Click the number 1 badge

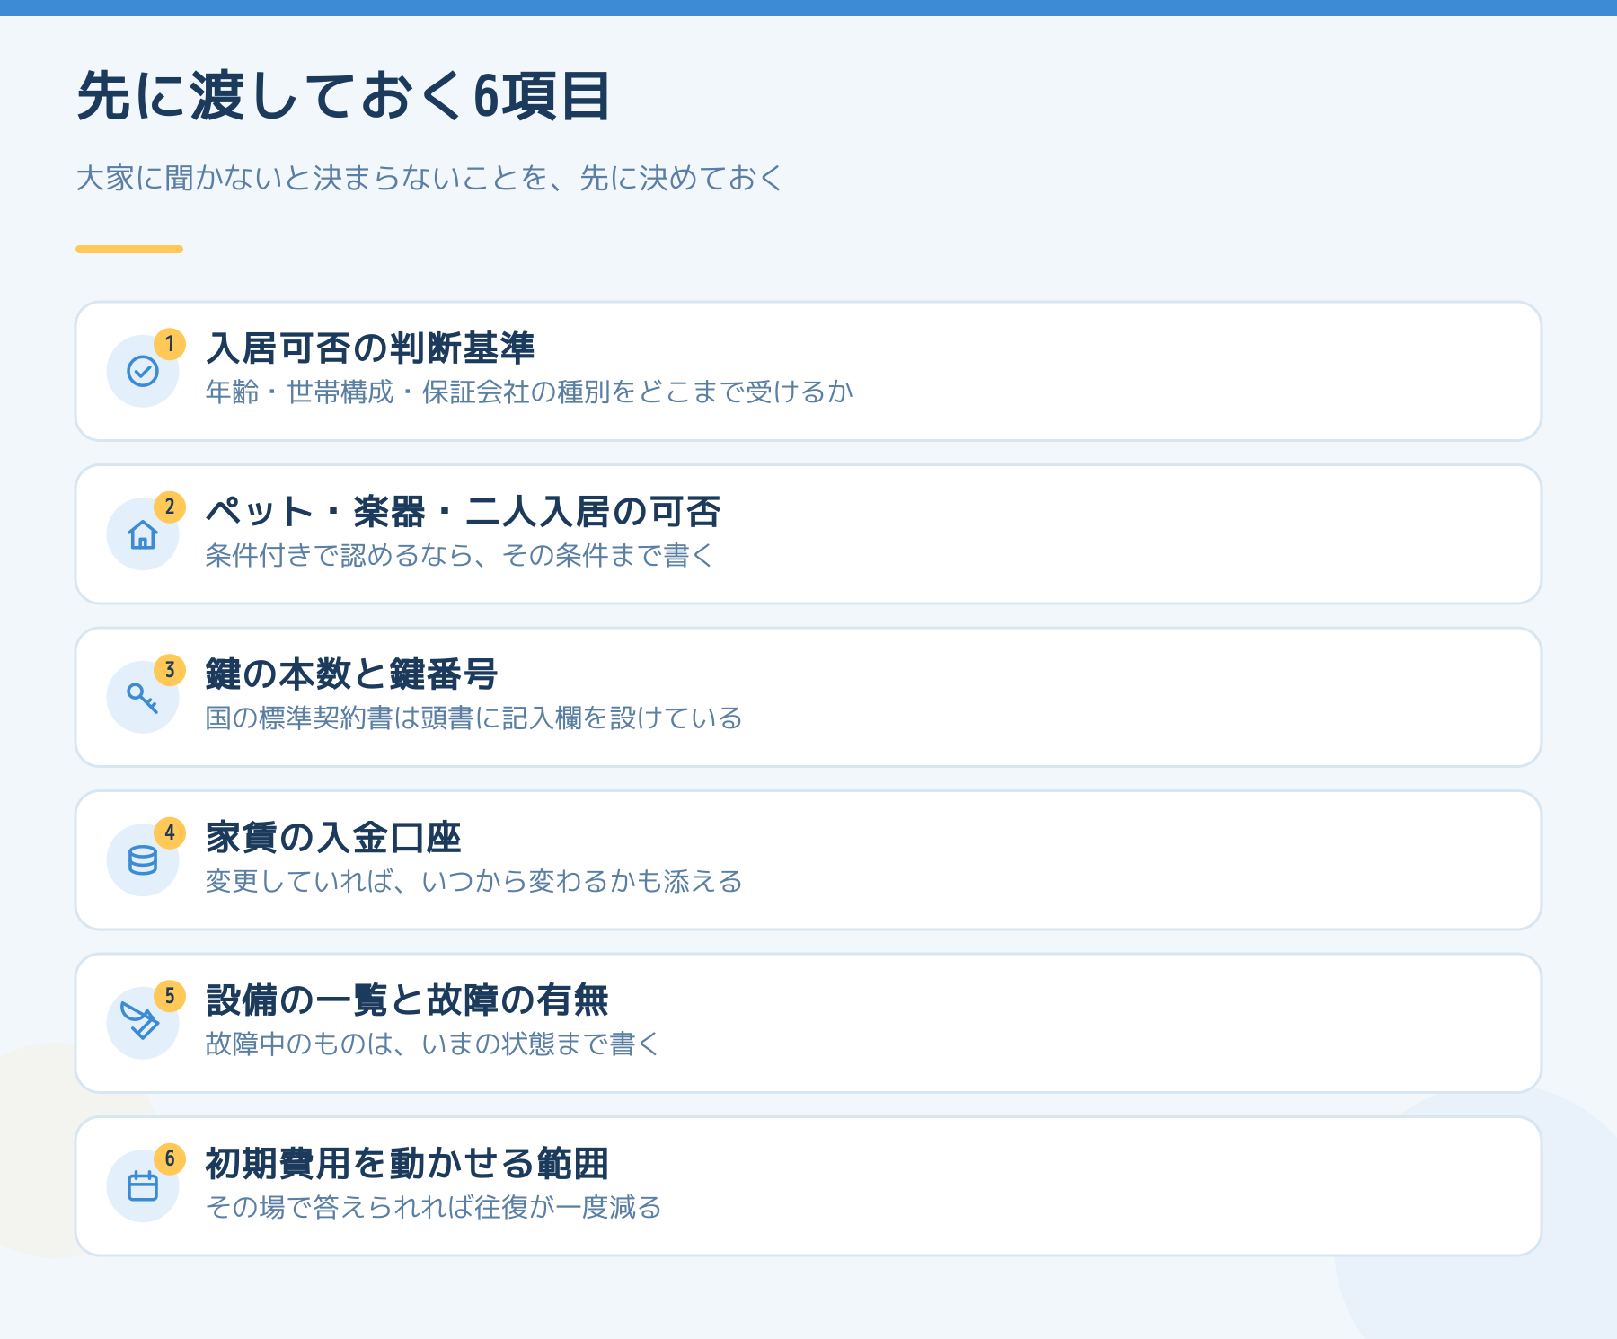[x=170, y=344]
